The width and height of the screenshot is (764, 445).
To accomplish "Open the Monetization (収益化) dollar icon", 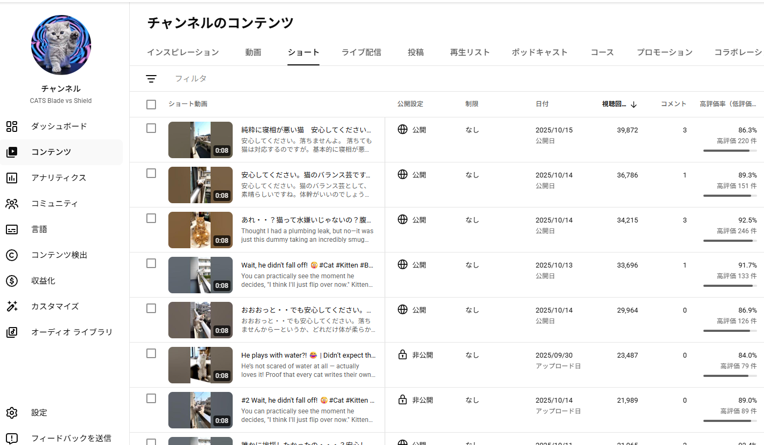I will point(12,281).
